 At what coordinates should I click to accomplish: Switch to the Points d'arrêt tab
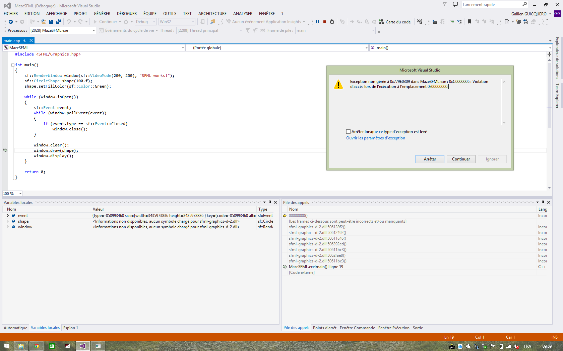pos(324,328)
